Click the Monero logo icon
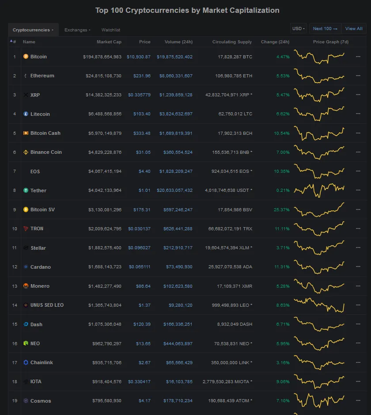The width and height of the screenshot is (371, 415). [x=26, y=286]
